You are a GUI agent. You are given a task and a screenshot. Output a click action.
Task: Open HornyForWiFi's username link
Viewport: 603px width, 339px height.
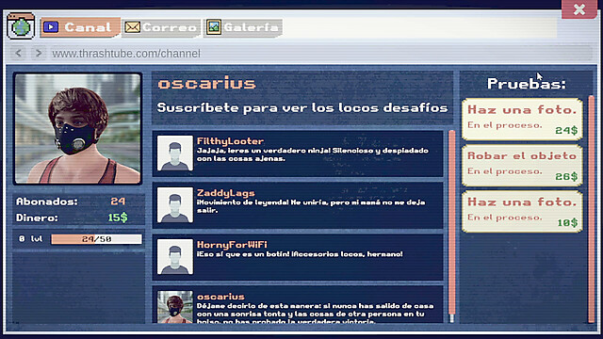[232, 245]
